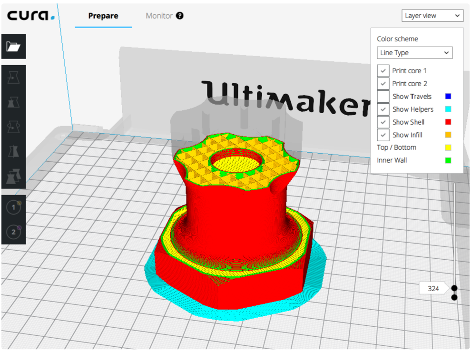This screenshot has width=471, height=352.
Task: Select the Per Model Settings tool
Action: (13, 176)
